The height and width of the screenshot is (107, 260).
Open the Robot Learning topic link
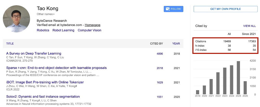click(x=63, y=30)
